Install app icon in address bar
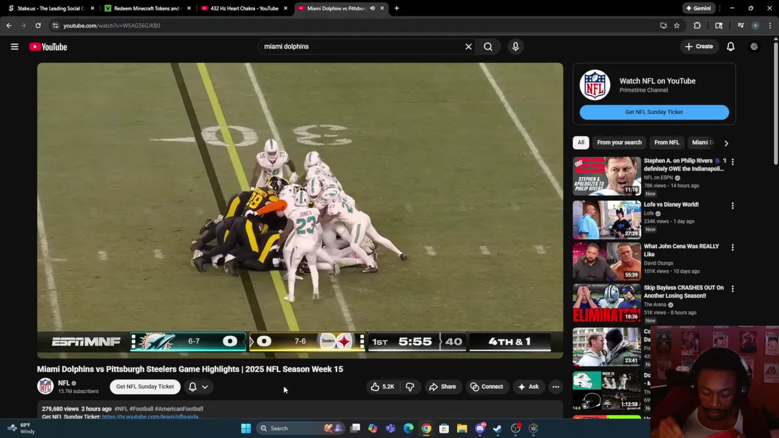 coord(663,26)
